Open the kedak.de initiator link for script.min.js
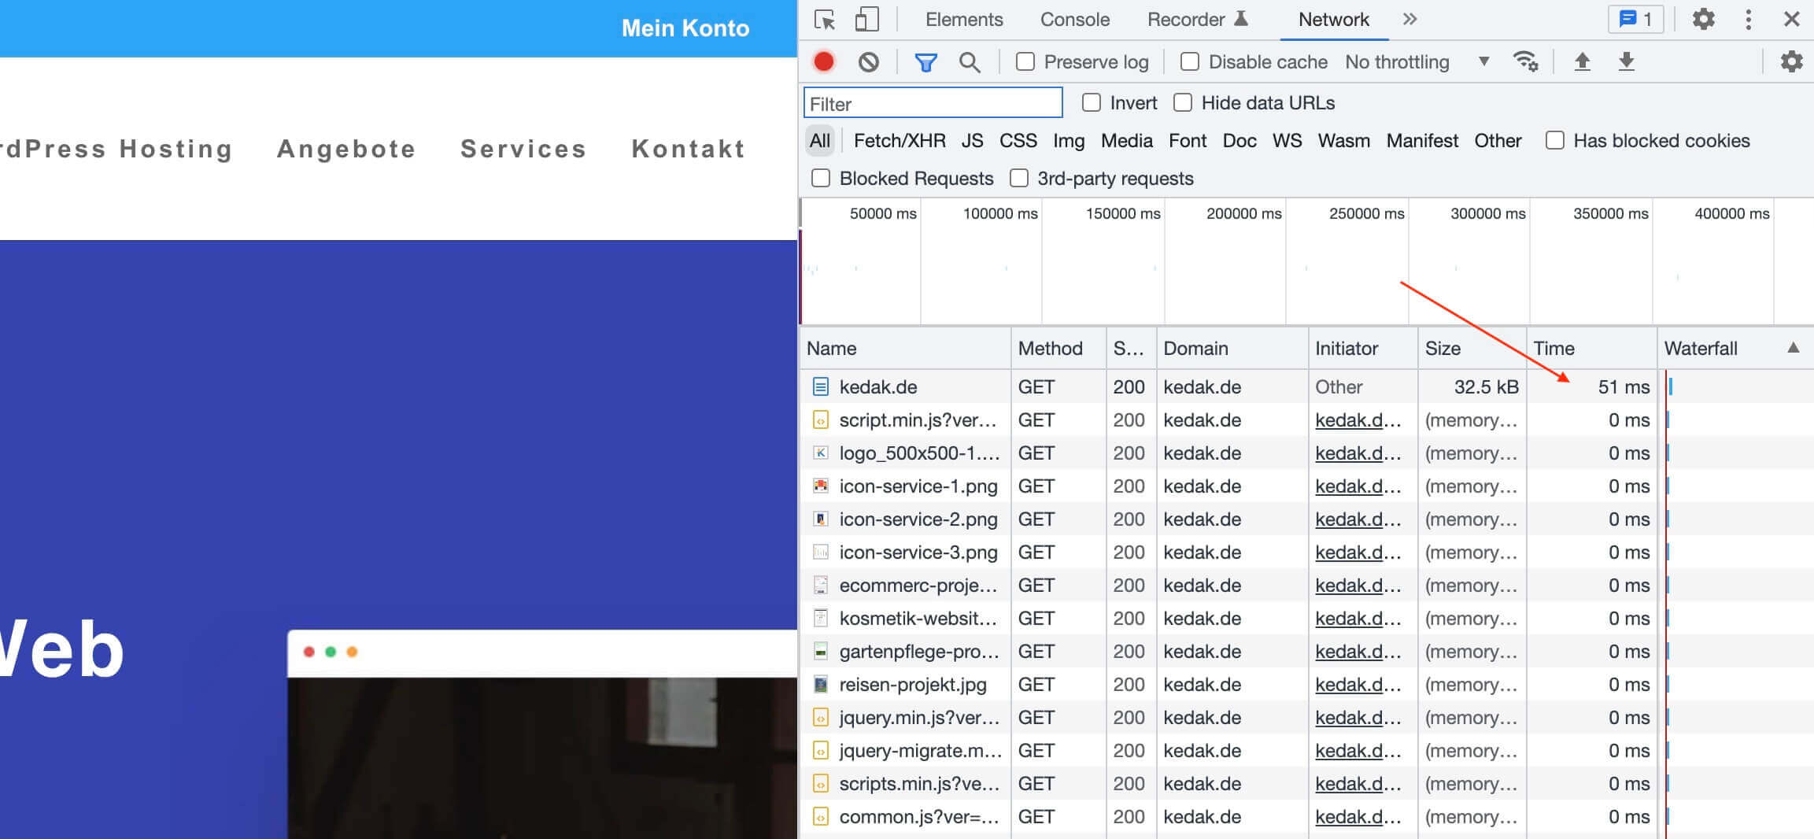The height and width of the screenshot is (839, 1814). 1358,419
